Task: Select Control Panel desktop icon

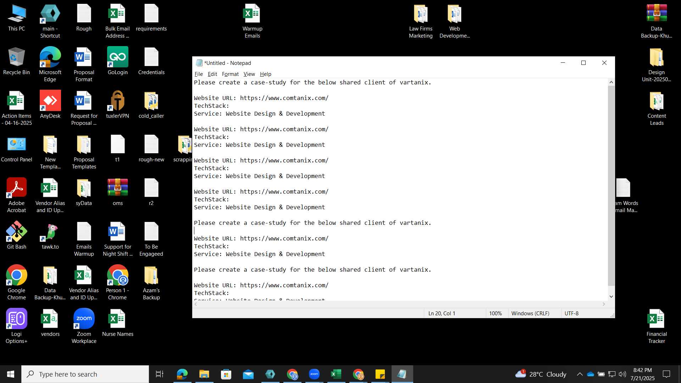Action: pyautogui.click(x=16, y=149)
